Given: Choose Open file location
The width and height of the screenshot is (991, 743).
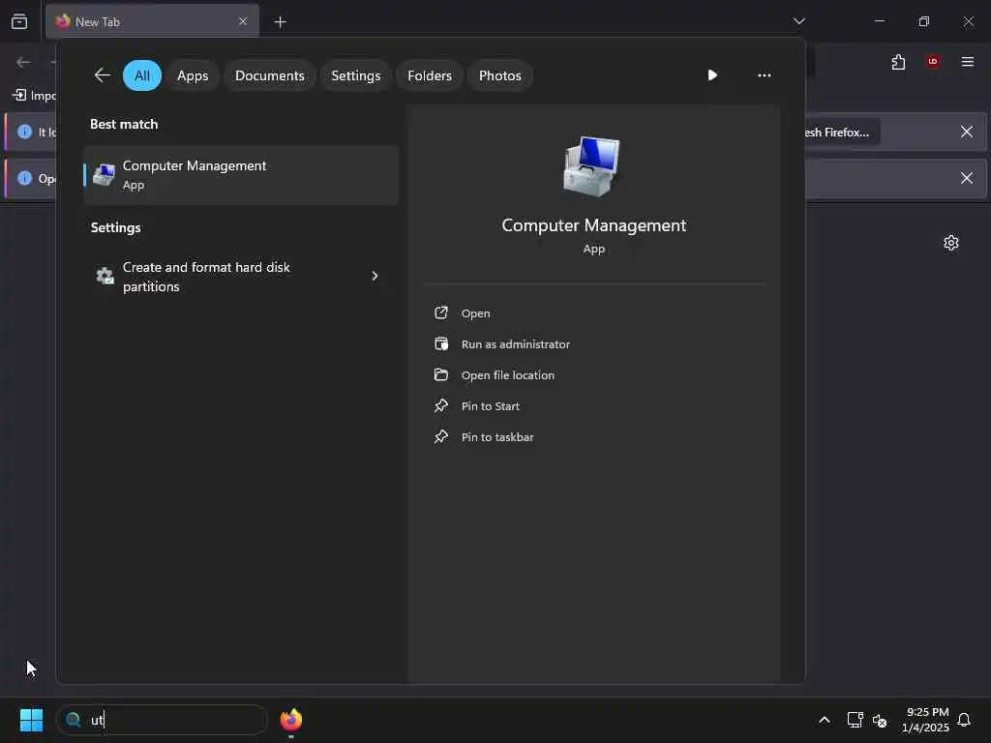Looking at the screenshot, I should coord(507,375).
